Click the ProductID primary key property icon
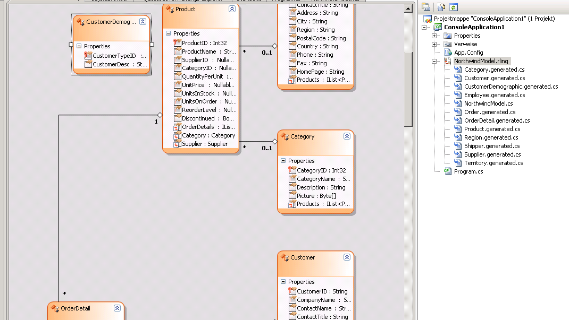 [x=178, y=43]
